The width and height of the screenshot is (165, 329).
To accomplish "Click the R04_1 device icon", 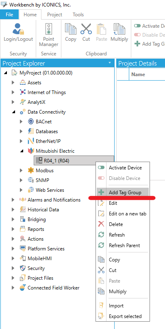I will (39, 161).
